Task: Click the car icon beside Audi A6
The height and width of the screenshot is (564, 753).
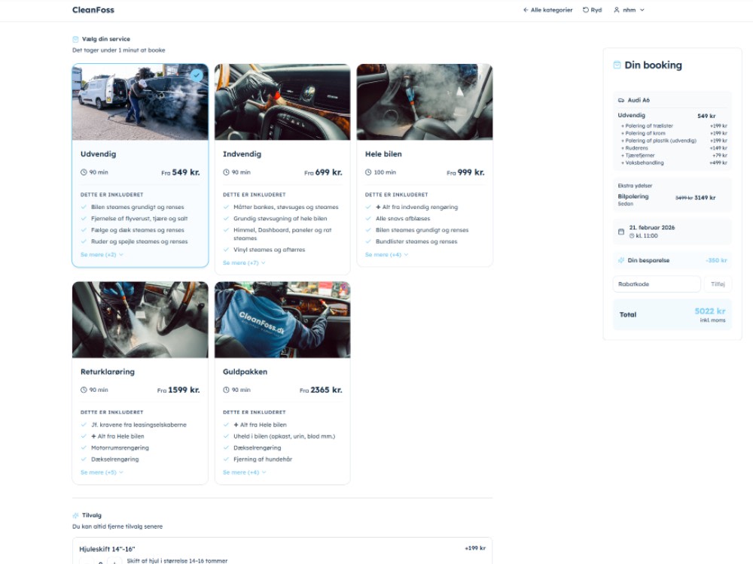Action: [x=621, y=100]
